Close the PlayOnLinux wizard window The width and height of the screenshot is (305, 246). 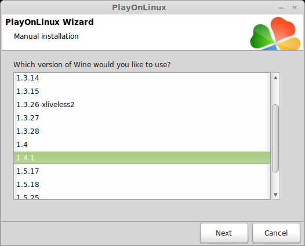coord(295,8)
